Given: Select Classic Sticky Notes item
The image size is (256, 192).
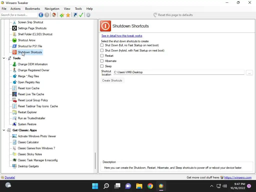Looking at the screenshot, I should [30, 154].
